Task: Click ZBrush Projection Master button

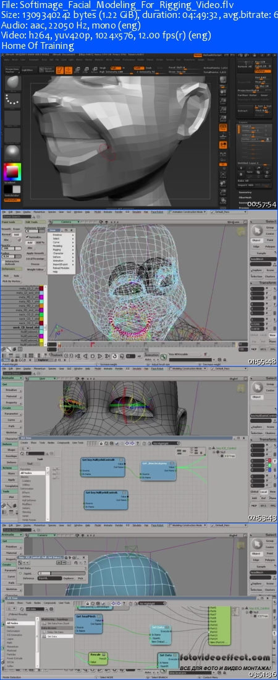Action: coord(12,70)
